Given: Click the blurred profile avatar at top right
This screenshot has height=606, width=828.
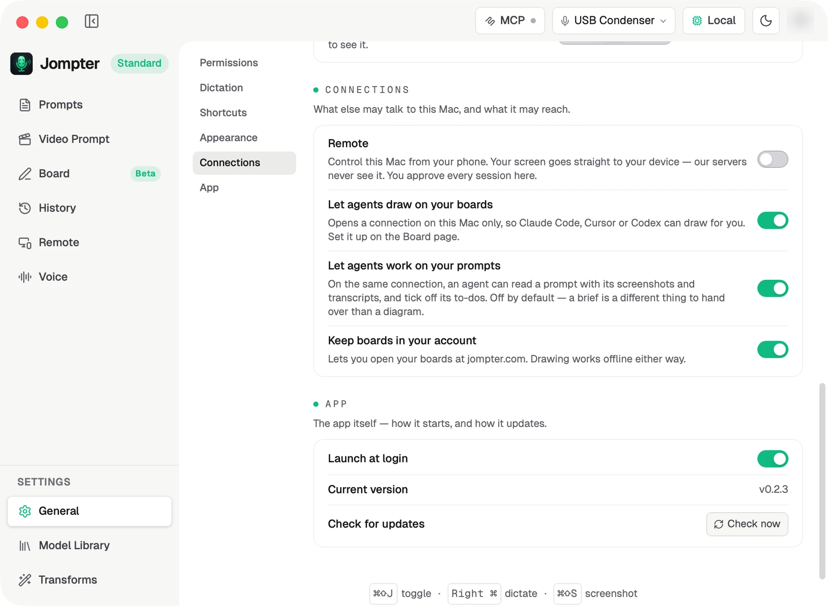Looking at the screenshot, I should point(801,21).
